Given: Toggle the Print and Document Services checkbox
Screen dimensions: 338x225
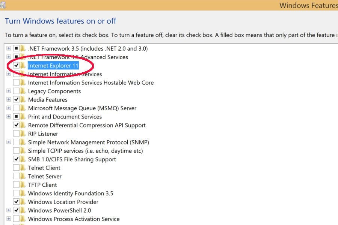Looking at the screenshot, I should click(17, 117).
